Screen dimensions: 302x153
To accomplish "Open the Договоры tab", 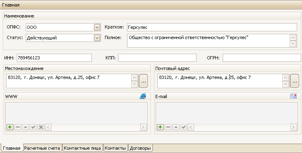I will tap(140, 148).
